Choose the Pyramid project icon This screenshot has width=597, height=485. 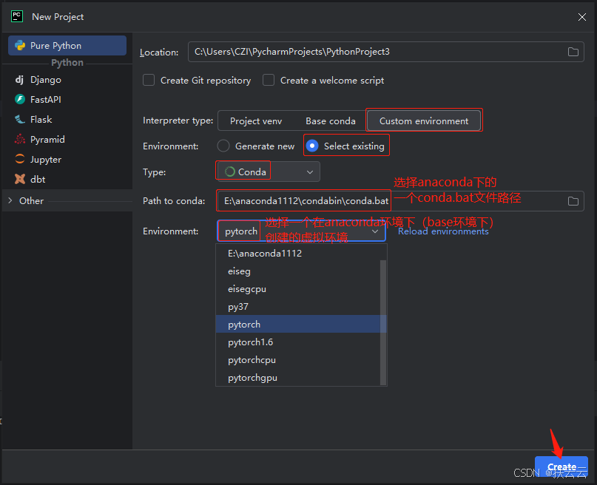(20, 139)
